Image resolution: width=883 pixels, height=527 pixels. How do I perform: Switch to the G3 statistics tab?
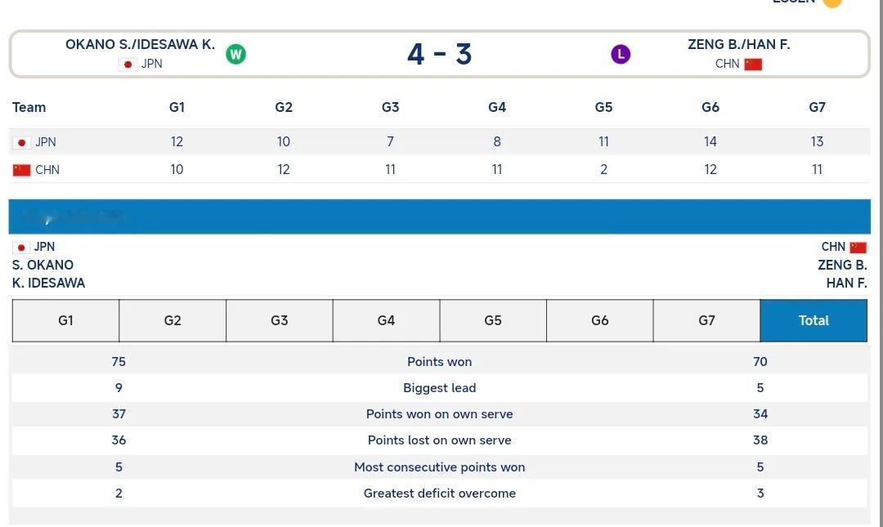280,320
